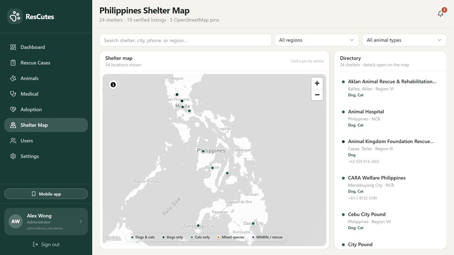Open Rescue Cases section
Image resolution: width=454 pixels, height=255 pixels.
(x=46, y=63)
